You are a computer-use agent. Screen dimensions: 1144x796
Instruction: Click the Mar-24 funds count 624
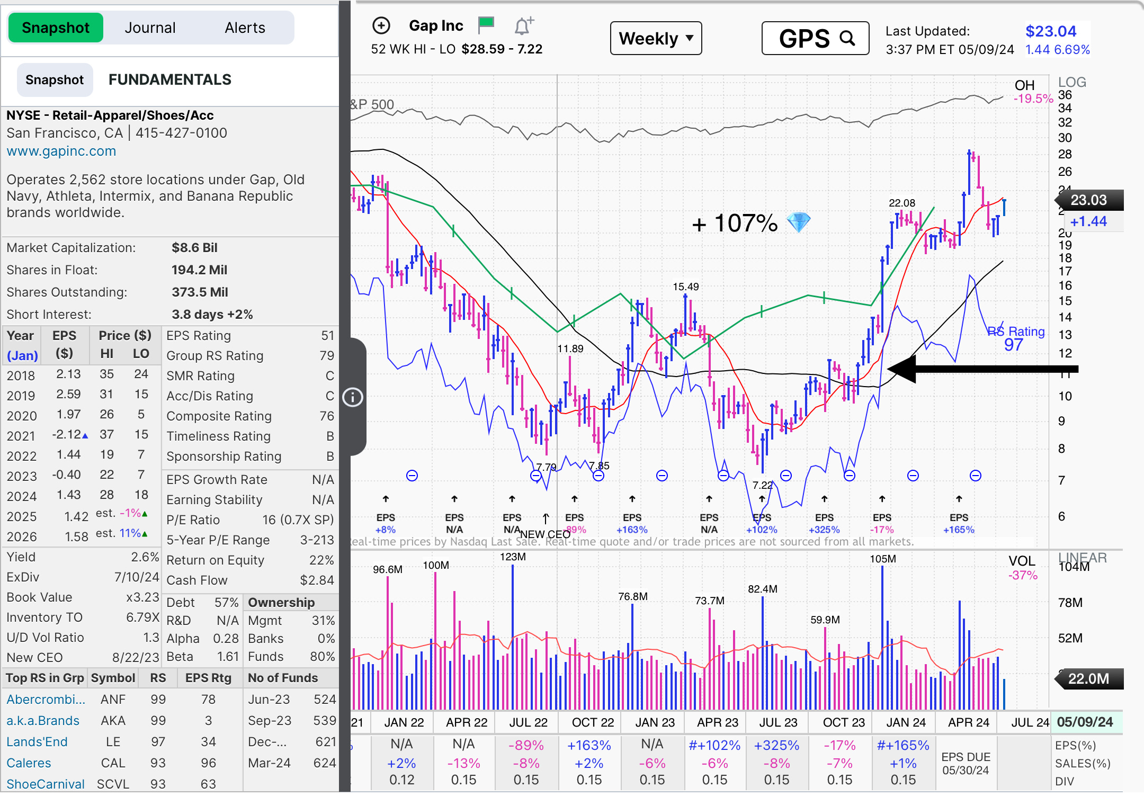point(324,763)
